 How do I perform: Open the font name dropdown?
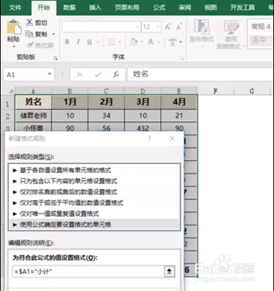[138, 27]
